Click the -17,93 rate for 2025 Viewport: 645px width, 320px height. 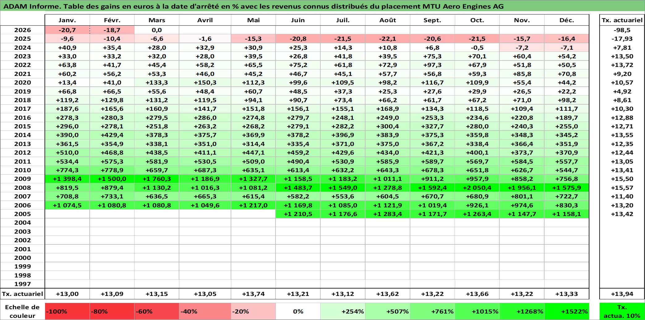pyautogui.click(x=622, y=39)
